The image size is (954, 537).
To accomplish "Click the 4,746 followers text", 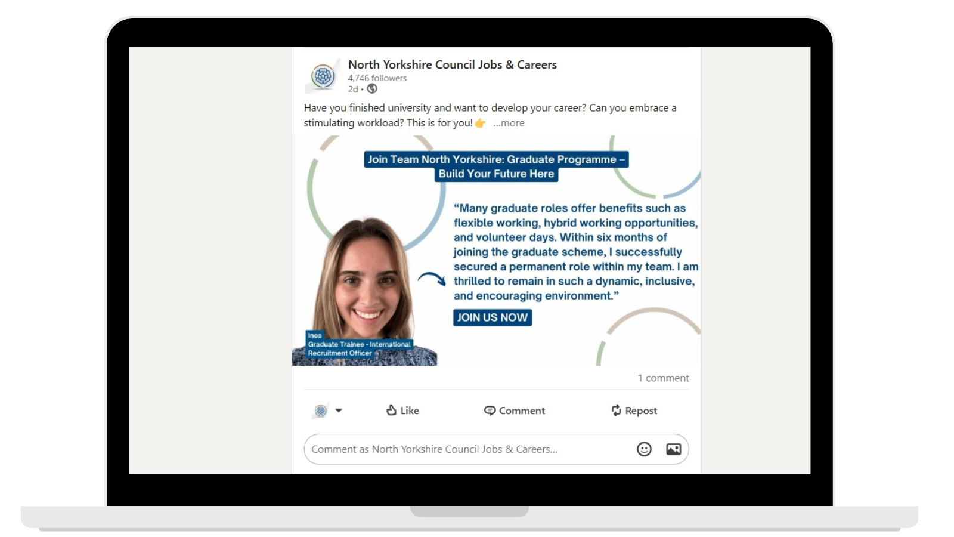I will coord(377,78).
